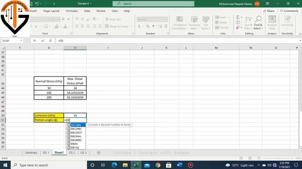Screen dimensions: 302x169
Task: Toggle Middle Align in Alignment group
Action: [82, 19]
